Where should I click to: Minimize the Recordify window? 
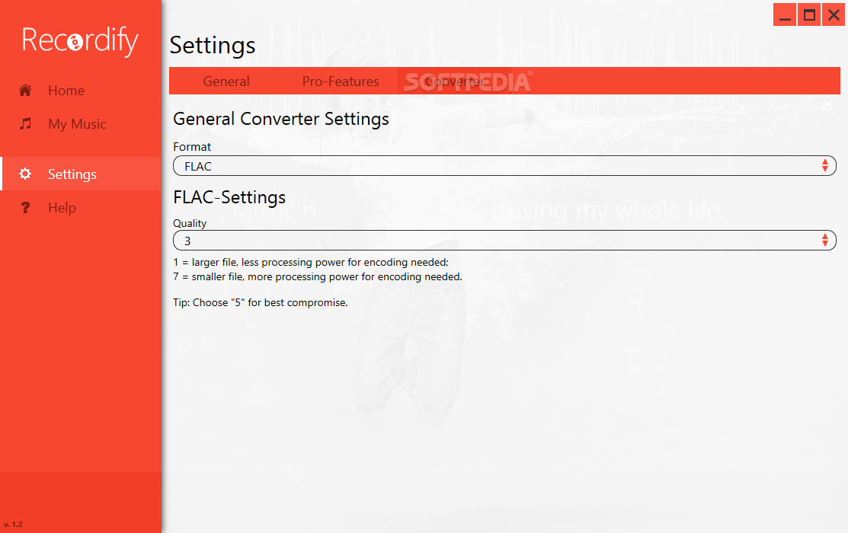coord(785,14)
